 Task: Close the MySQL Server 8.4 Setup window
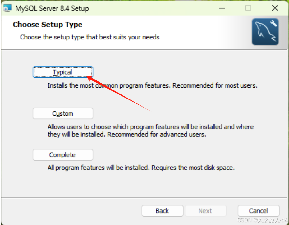tap(275, 8)
